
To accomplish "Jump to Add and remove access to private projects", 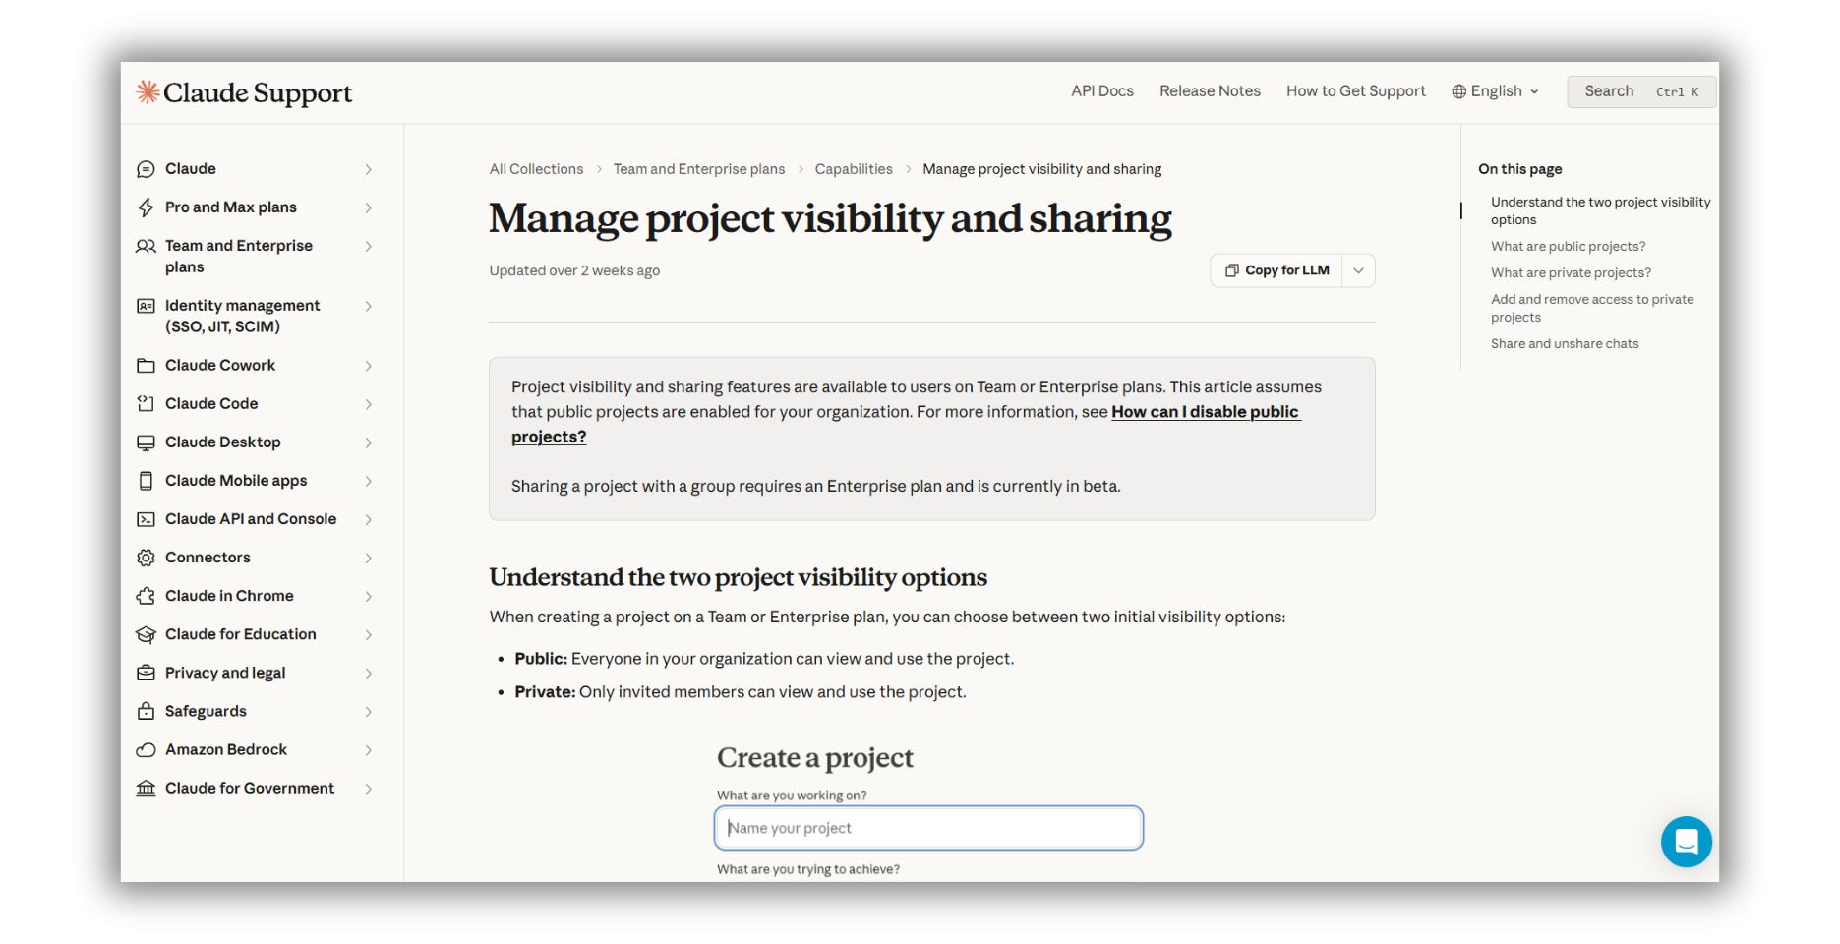I will (x=1592, y=309).
